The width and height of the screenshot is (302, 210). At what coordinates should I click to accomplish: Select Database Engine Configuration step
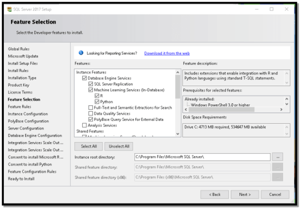click(x=35, y=136)
